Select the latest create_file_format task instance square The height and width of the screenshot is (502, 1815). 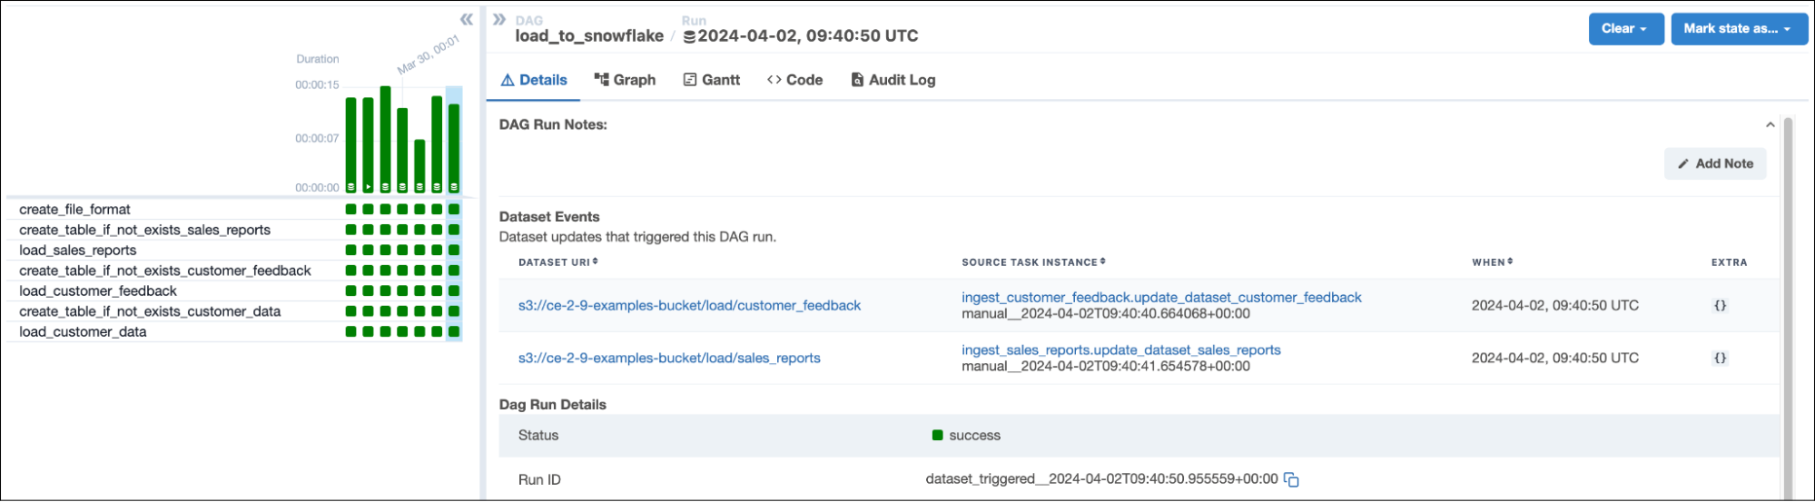pos(454,210)
